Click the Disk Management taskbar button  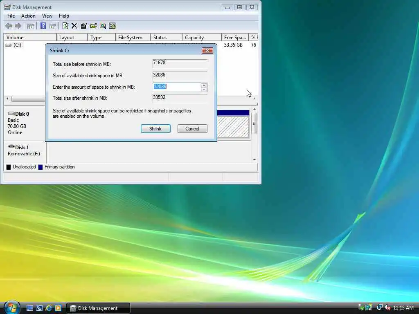coord(98,308)
